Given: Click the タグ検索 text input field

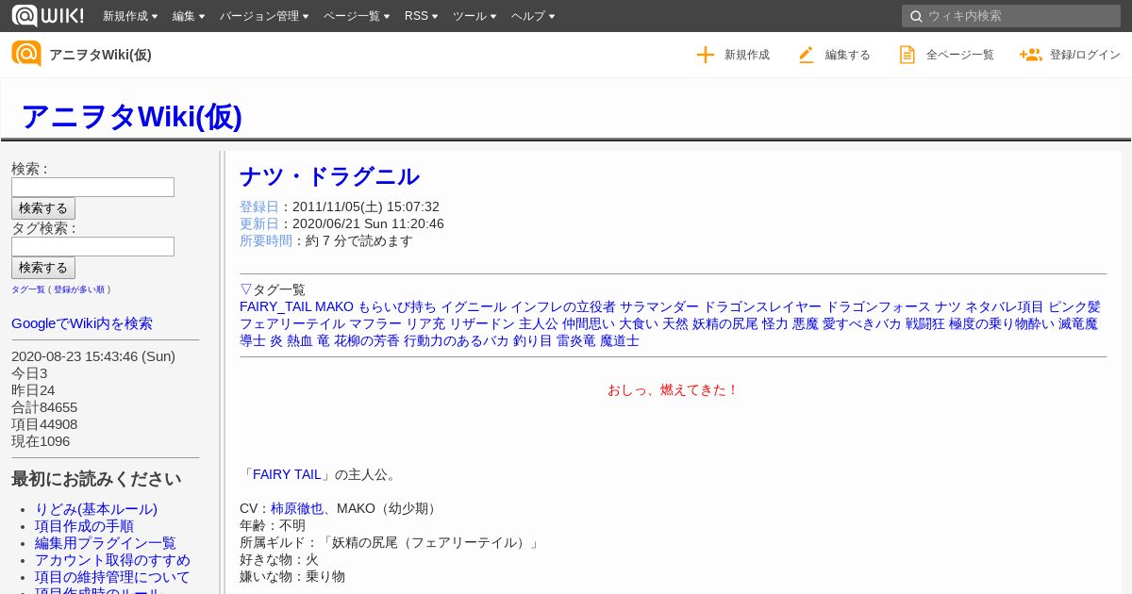Looking at the screenshot, I should click(x=92, y=246).
